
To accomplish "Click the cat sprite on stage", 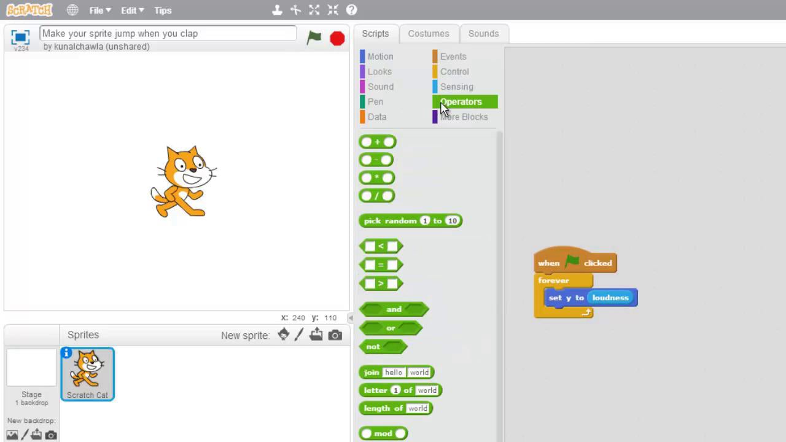I will [184, 181].
